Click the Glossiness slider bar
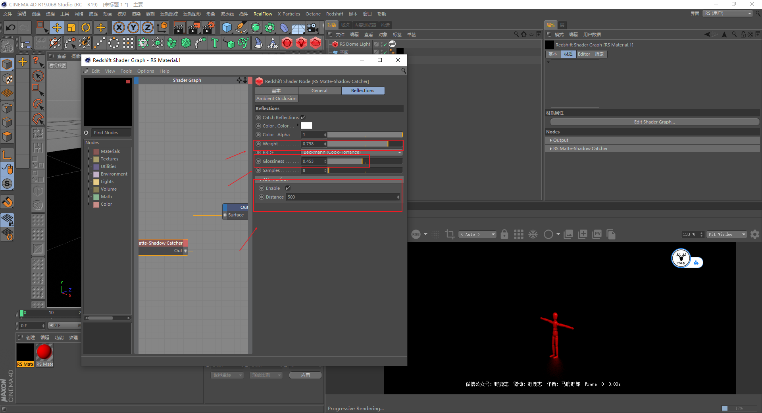The image size is (762, 413). 365,161
